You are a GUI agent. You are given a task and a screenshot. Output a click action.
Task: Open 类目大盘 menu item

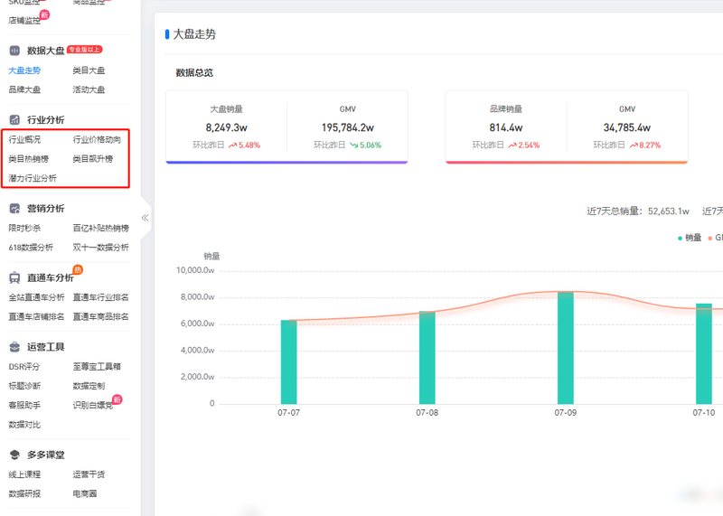(x=89, y=70)
